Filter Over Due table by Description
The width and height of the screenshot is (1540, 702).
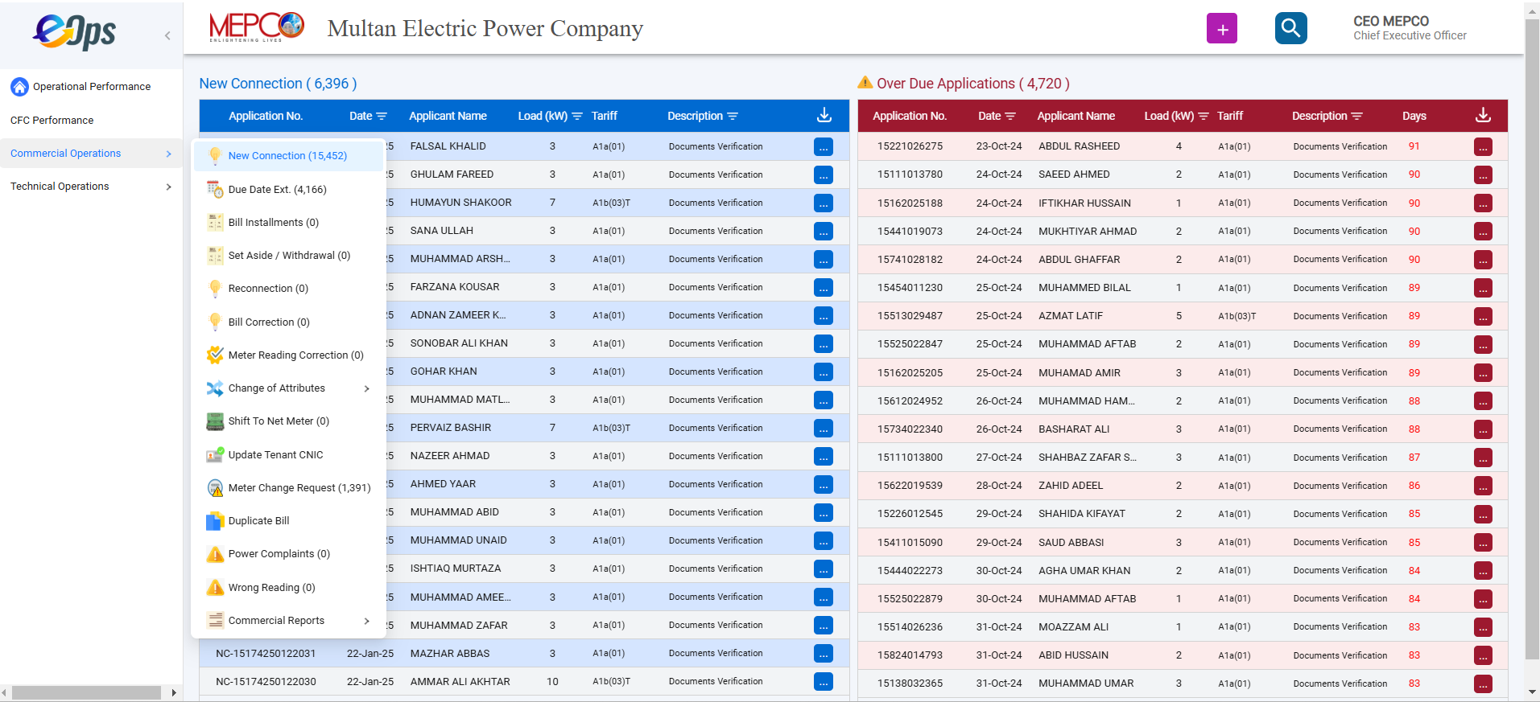[x=1356, y=117]
